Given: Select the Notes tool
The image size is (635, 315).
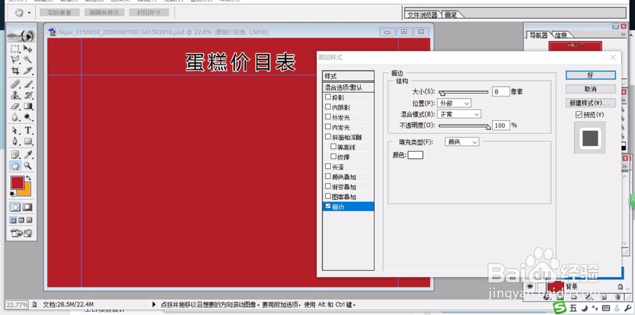Looking at the screenshot, I should tap(15, 155).
